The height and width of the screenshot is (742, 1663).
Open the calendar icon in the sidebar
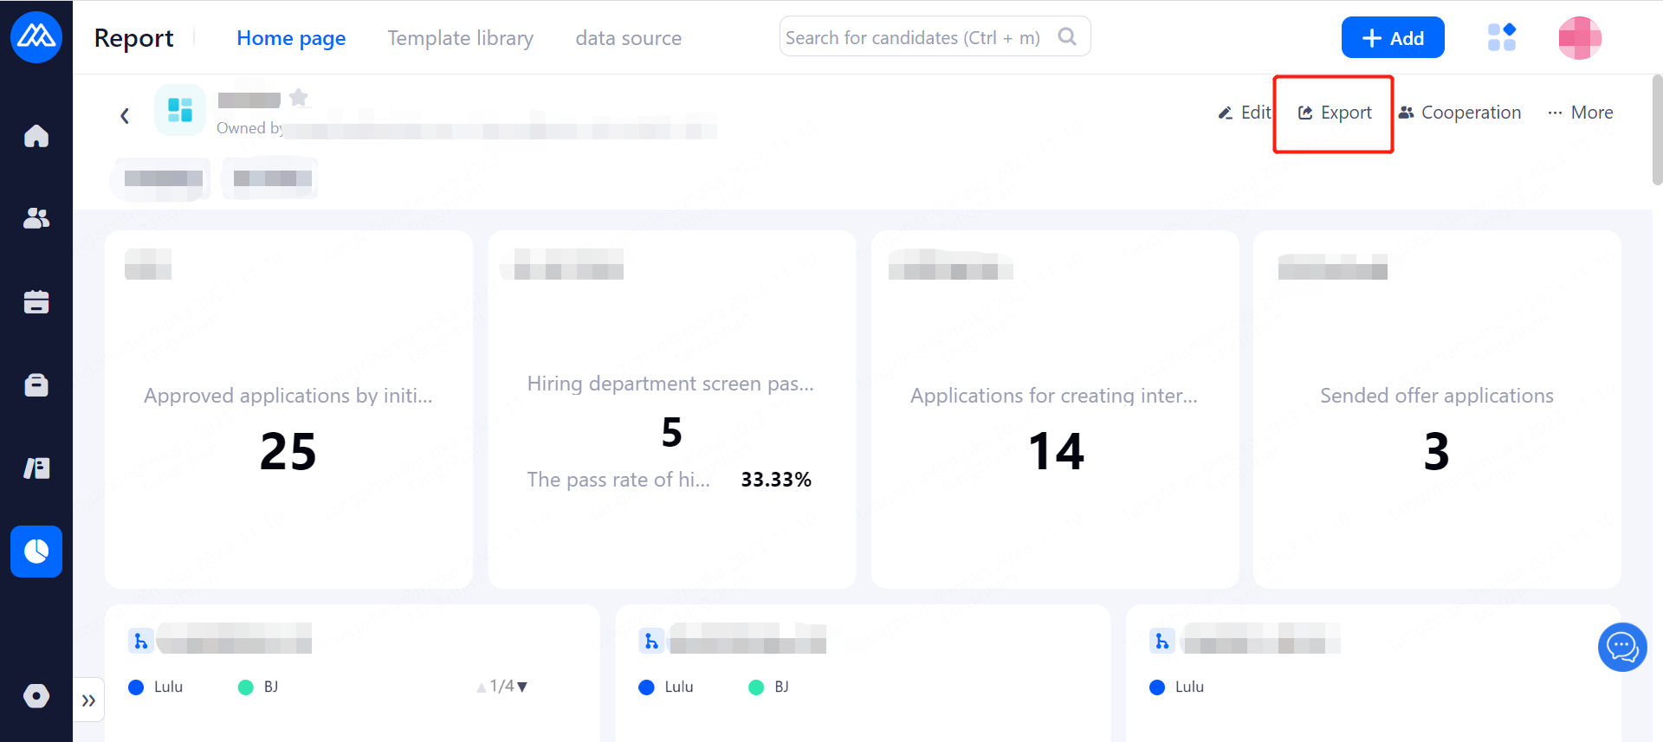36,301
